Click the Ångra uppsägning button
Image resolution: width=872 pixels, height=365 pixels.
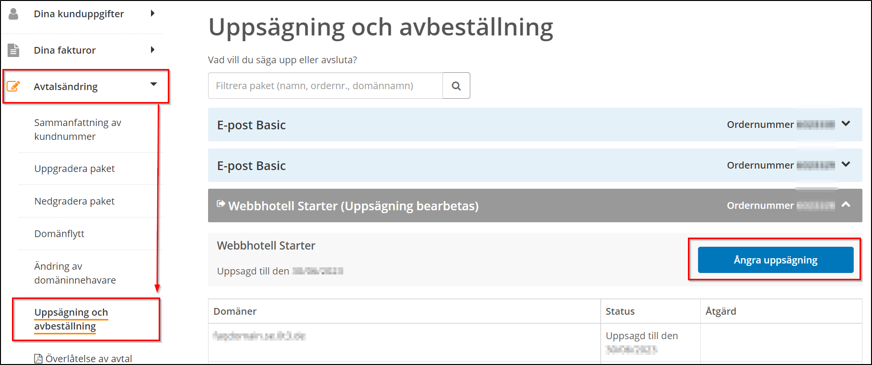click(x=775, y=259)
